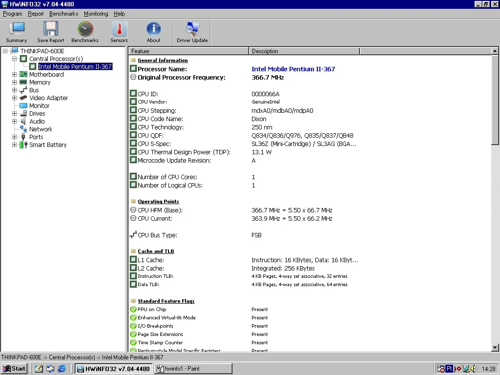Expand the Drives tree node
The height and width of the screenshot is (375, 500).
[x=14, y=113]
